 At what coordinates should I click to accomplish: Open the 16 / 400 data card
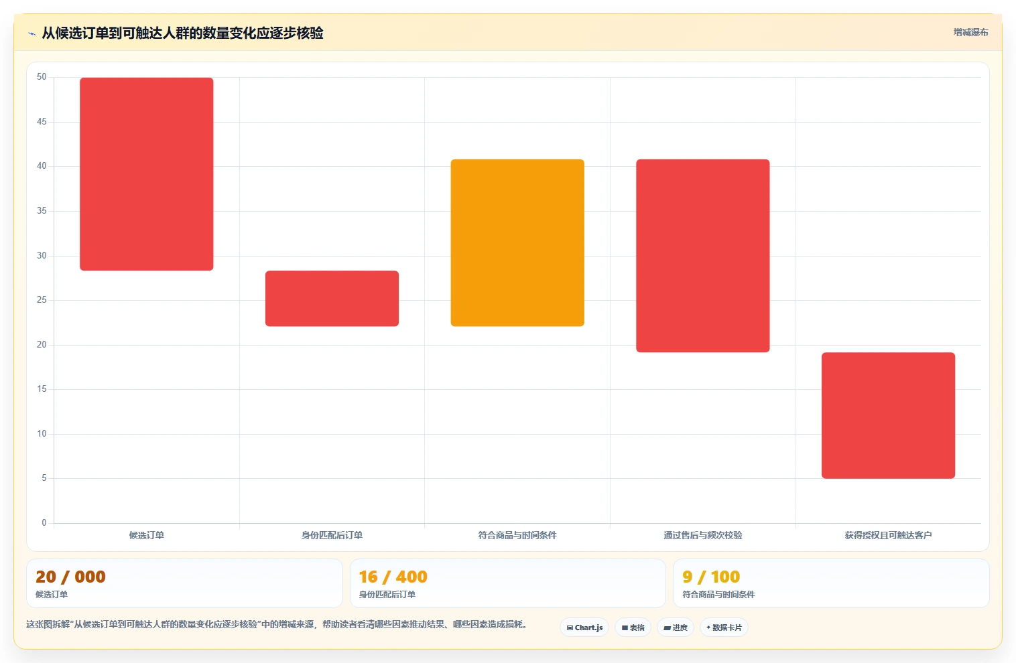[x=508, y=583]
